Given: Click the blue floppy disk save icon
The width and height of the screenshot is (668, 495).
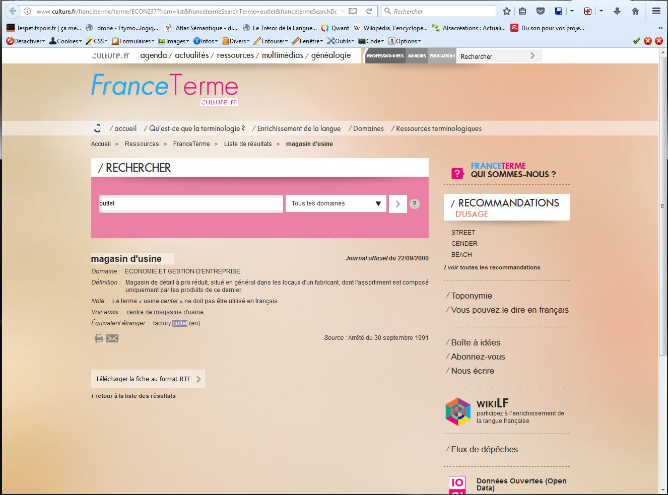Looking at the screenshot, I should [x=559, y=11].
